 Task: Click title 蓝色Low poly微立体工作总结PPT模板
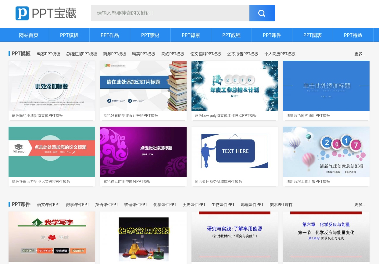(226, 115)
